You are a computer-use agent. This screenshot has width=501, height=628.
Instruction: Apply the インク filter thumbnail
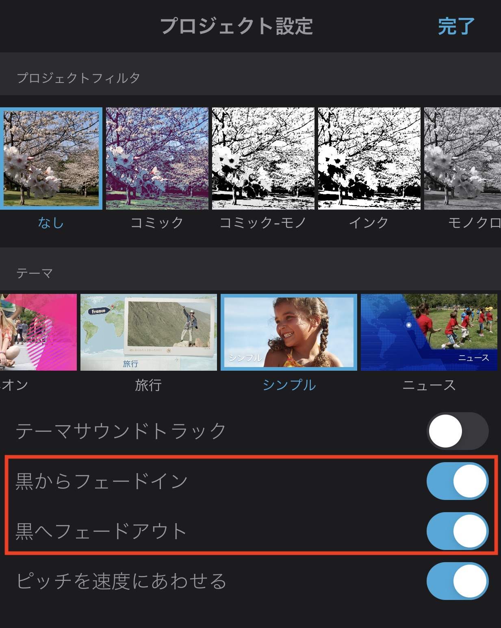click(x=369, y=159)
